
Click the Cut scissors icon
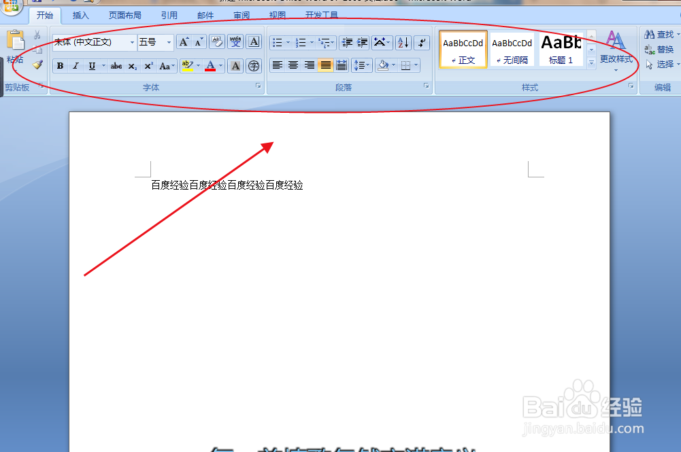coord(37,35)
